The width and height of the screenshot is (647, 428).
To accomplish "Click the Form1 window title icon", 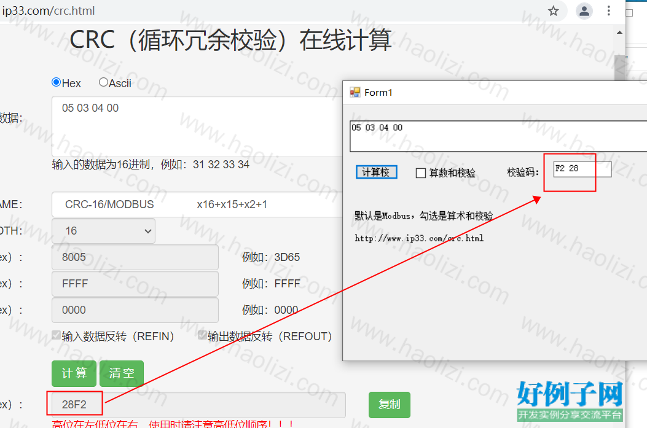I will click(355, 92).
